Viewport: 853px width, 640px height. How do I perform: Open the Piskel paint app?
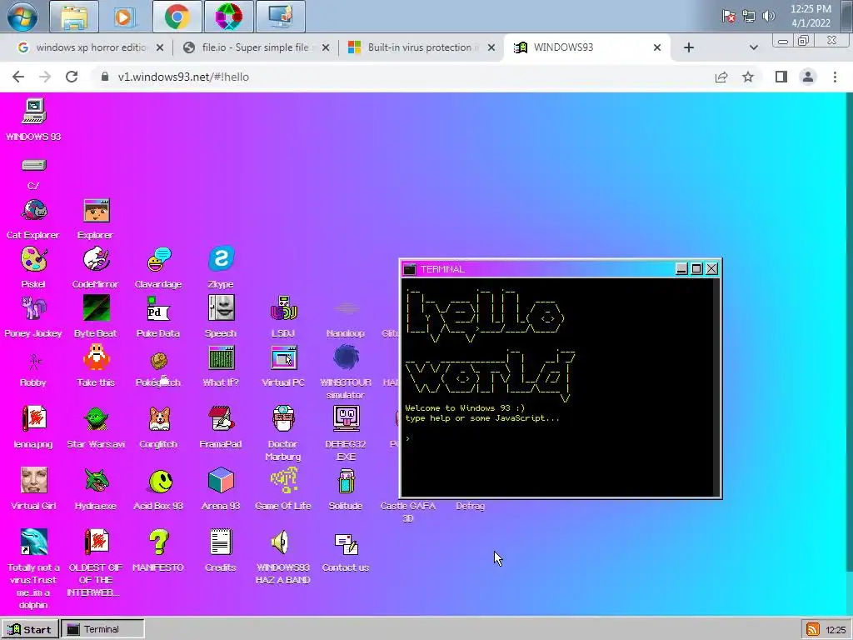33,260
